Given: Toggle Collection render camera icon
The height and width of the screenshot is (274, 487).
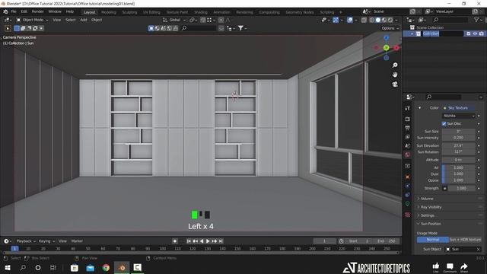Looking at the screenshot, I should (x=482, y=33).
